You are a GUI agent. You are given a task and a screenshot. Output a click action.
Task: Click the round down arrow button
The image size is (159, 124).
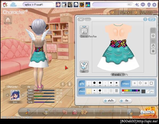coord(70,84)
